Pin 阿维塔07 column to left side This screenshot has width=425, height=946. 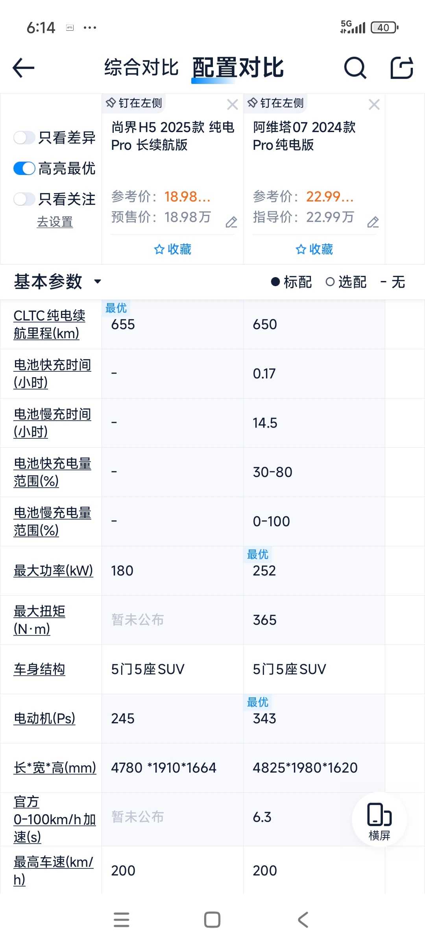pos(276,103)
